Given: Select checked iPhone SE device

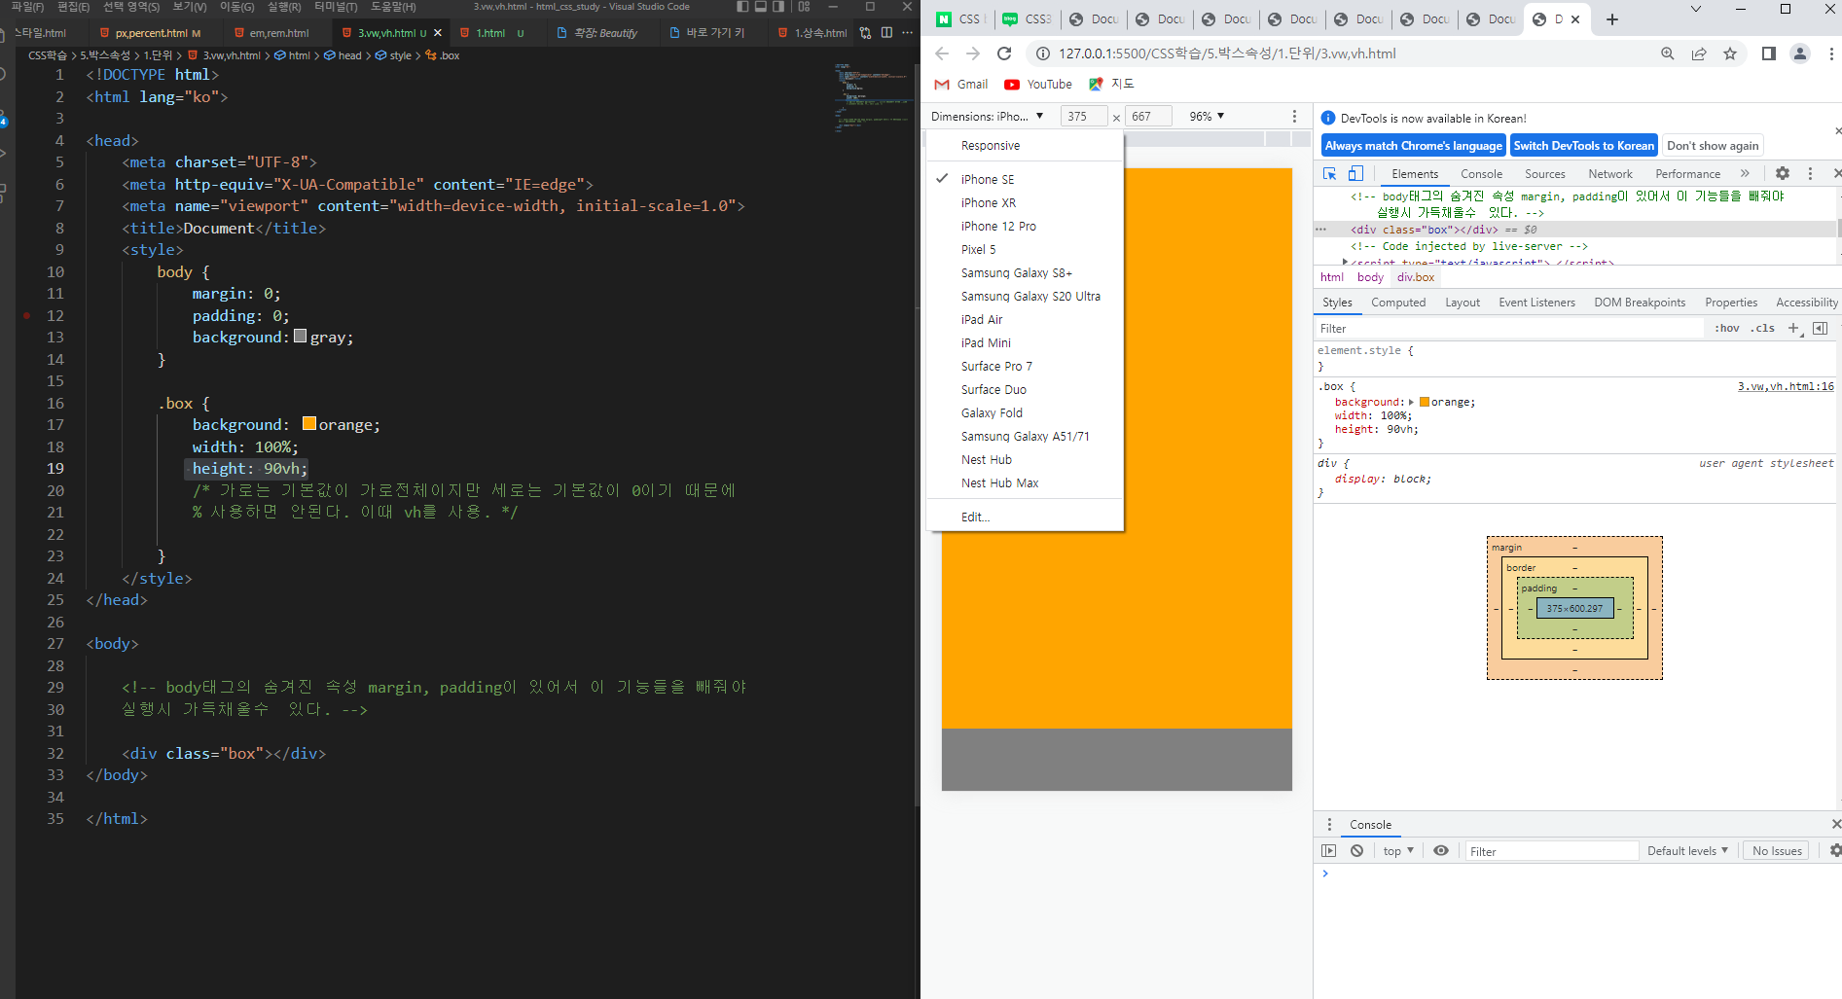Looking at the screenshot, I should coord(987,179).
